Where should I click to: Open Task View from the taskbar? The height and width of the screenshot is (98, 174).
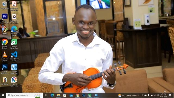[x=46, y=95]
